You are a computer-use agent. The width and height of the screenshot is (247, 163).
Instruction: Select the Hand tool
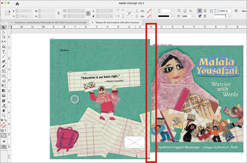click(4, 111)
